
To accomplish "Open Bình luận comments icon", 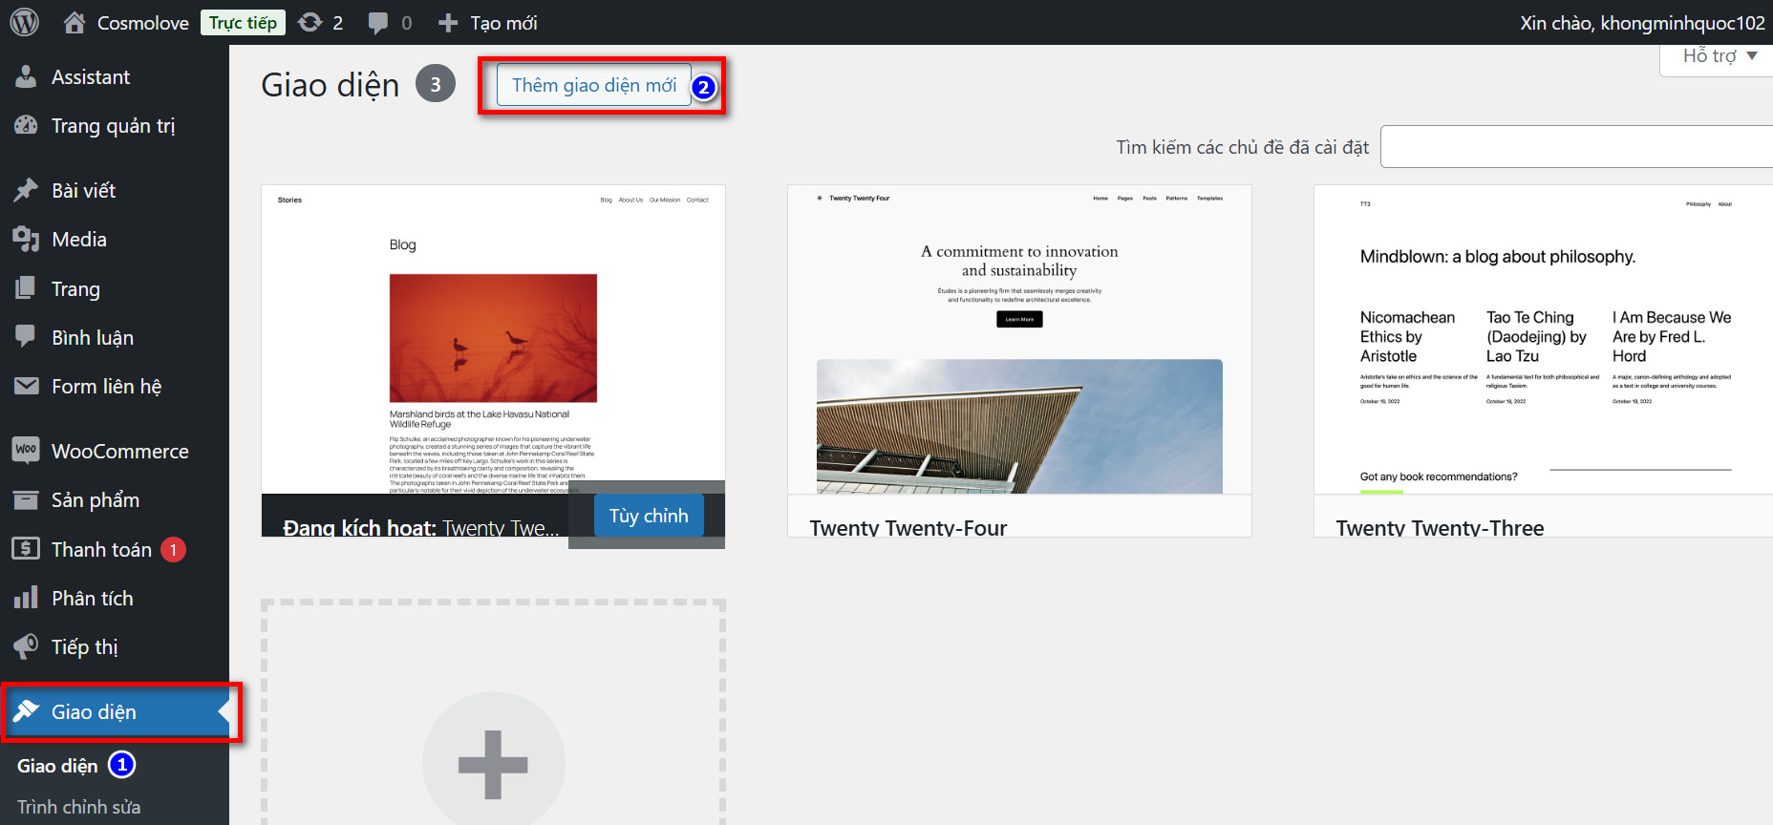I will (26, 337).
